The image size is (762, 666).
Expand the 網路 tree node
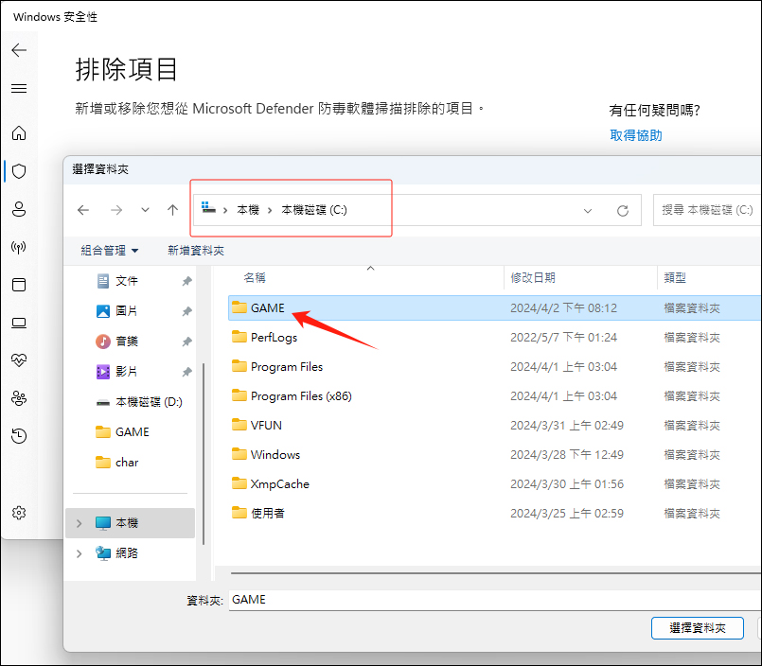tap(80, 553)
